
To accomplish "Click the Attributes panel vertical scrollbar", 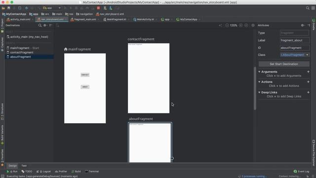I will coord(255,88).
